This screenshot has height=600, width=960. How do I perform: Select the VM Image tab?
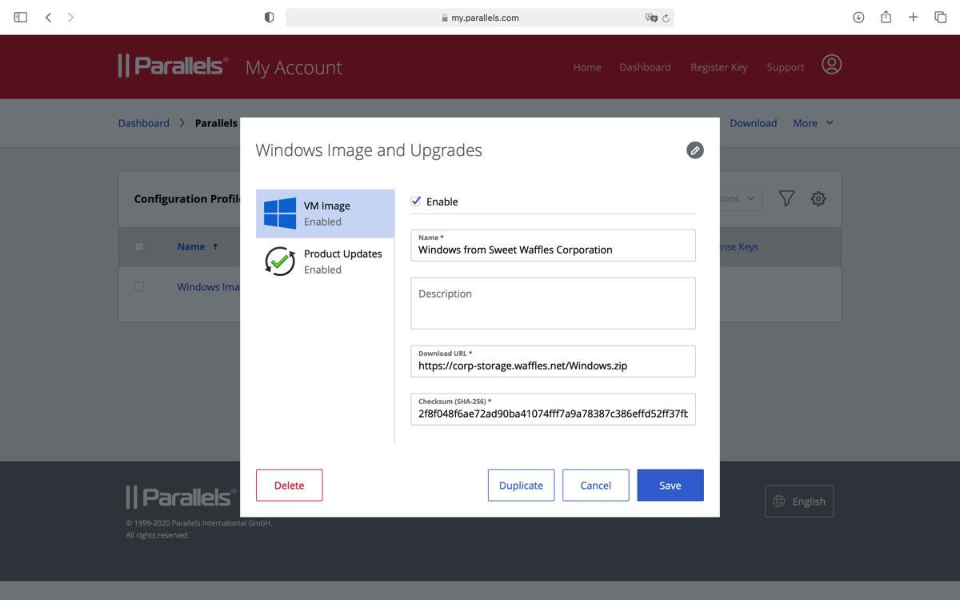point(325,214)
